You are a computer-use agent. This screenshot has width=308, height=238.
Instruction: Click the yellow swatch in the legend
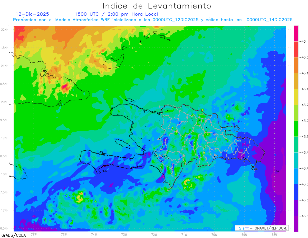pos(296,97)
